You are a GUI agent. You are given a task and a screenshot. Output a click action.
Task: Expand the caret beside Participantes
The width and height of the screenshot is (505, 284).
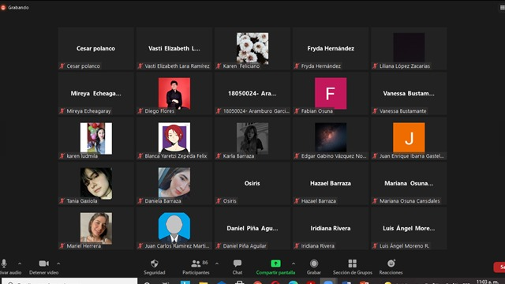click(x=217, y=263)
